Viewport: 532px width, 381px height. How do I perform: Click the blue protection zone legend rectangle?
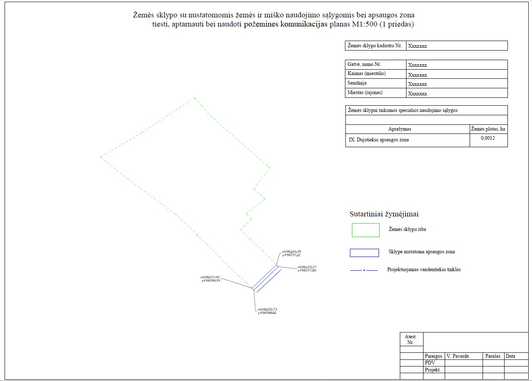(364, 253)
